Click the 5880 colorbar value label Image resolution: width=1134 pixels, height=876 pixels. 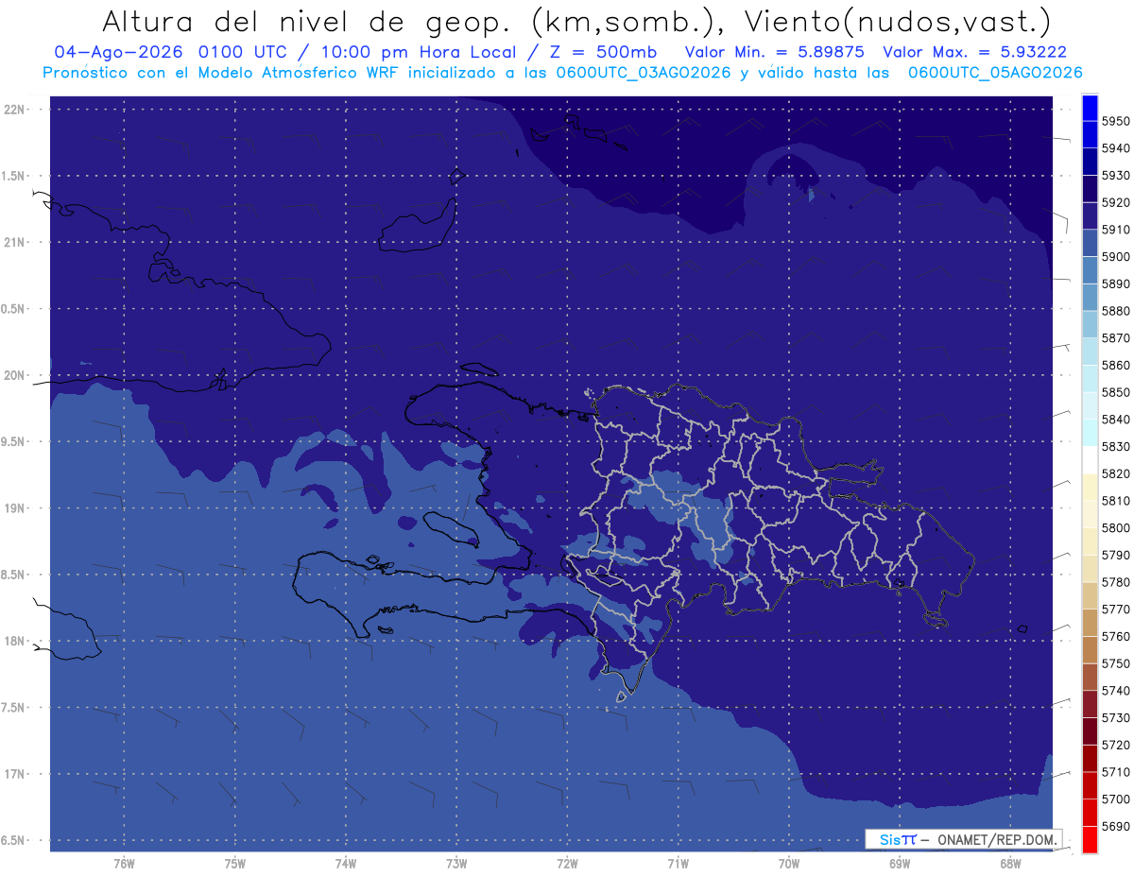(1115, 311)
